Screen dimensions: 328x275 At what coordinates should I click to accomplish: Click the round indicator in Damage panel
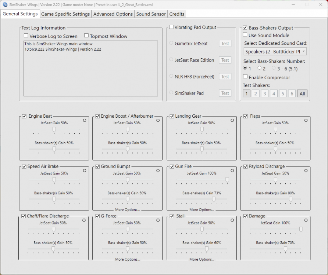[x=306, y=220]
